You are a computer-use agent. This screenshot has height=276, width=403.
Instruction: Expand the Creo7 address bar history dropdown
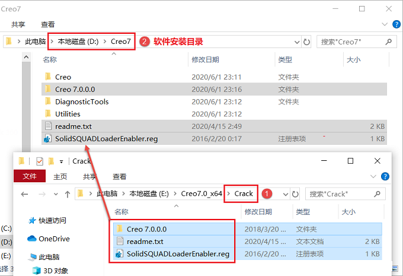click(297, 42)
